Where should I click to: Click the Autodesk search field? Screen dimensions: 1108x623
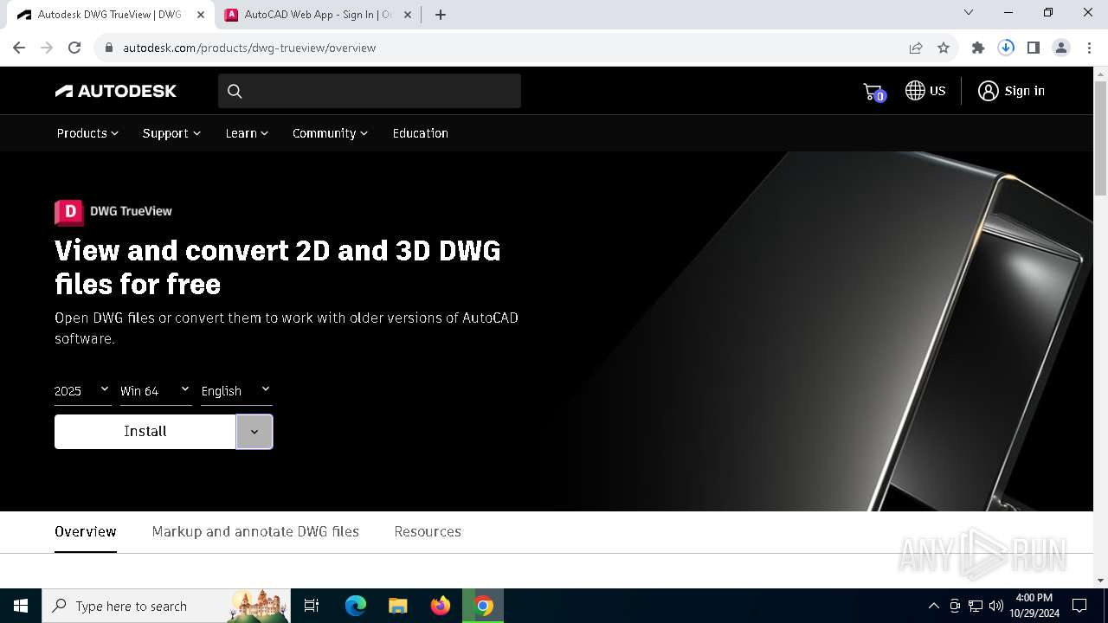(x=370, y=91)
